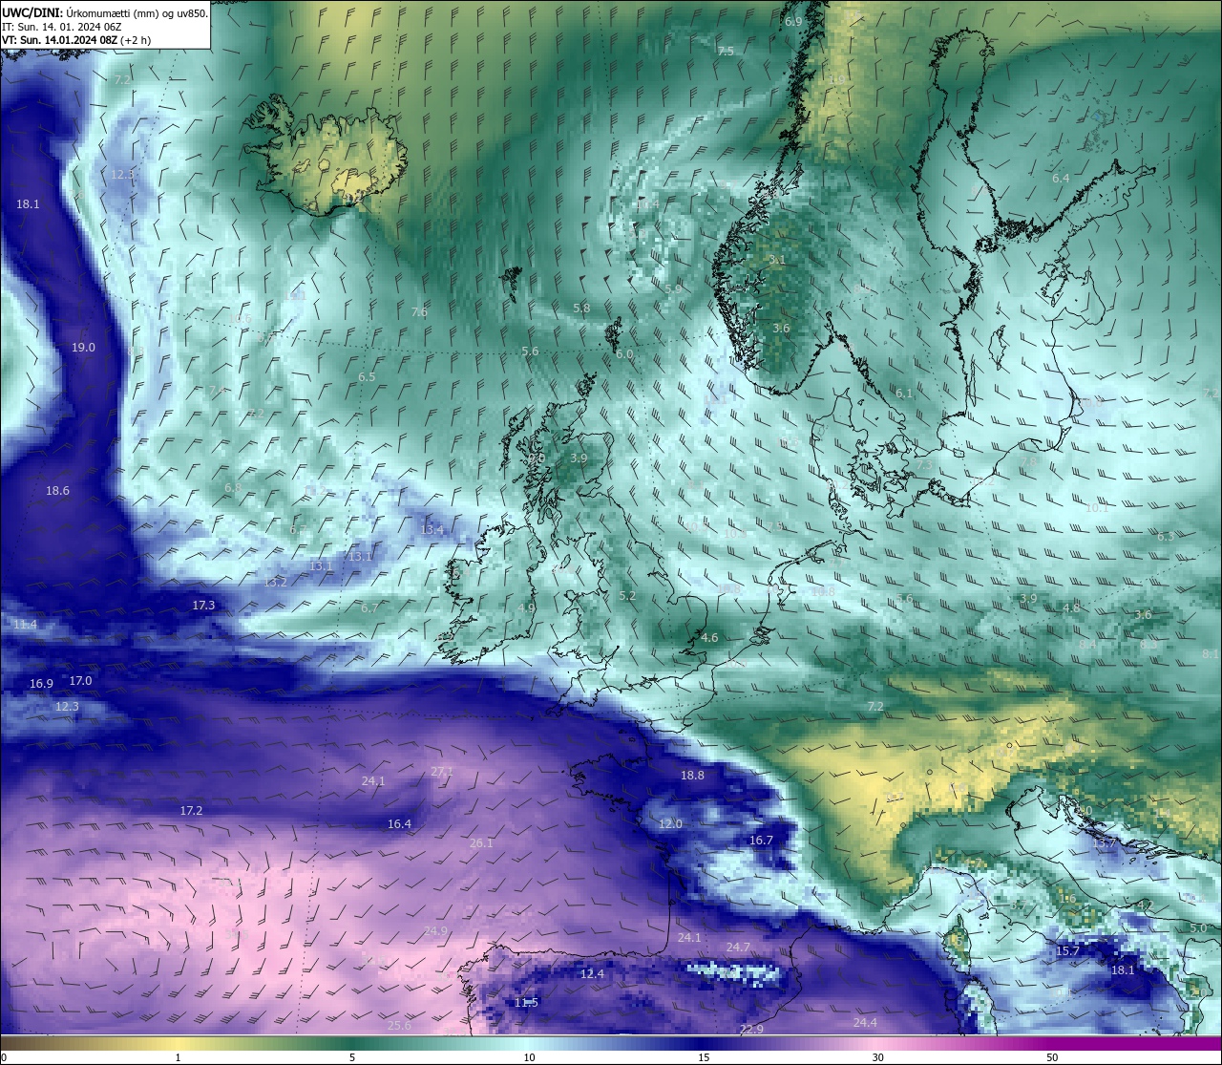Image resolution: width=1222 pixels, height=1065 pixels.
Task: Click the map value '5.2'
Action: point(627,595)
